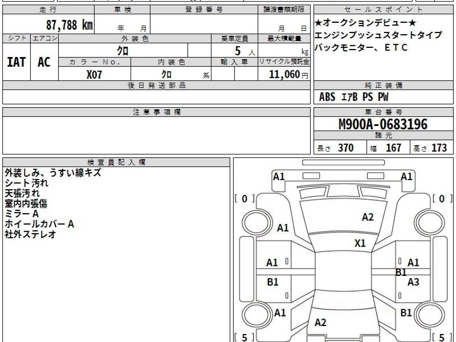Click the chassis number M900A-0683196
Viewport: 456px width, 342px height.
(x=383, y=124)
